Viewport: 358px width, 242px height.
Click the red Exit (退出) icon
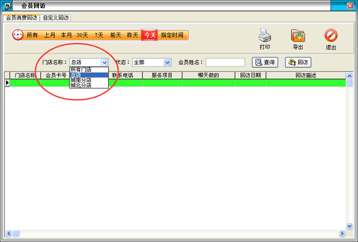tap(331, 35)
